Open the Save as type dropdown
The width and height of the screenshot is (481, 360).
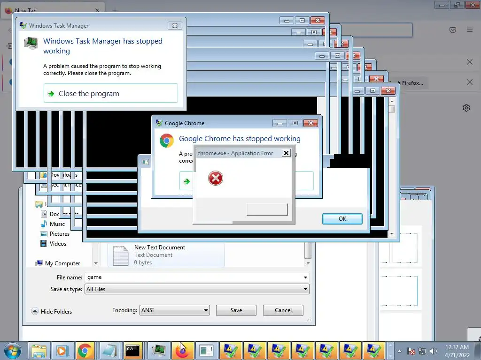pyautogui.click(x=197, y=289)
